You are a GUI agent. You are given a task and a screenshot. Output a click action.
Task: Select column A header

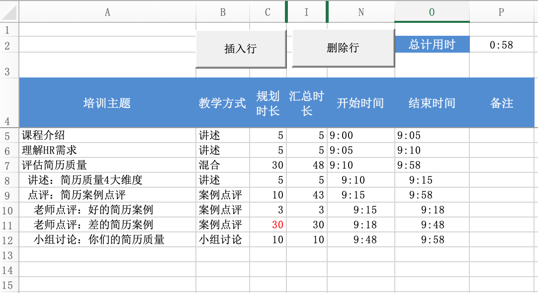pyautogui.click(x=107, y=12)
